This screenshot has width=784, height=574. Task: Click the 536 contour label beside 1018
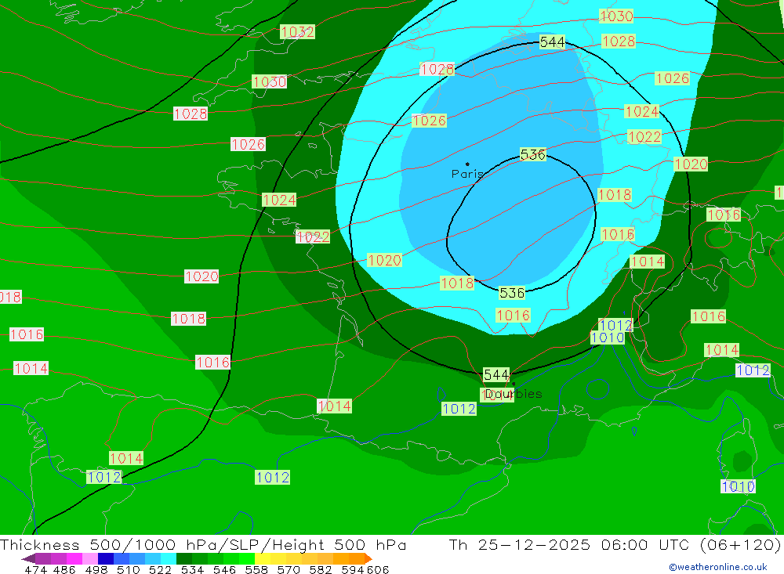pyautogui.click(x=512, y=293)
